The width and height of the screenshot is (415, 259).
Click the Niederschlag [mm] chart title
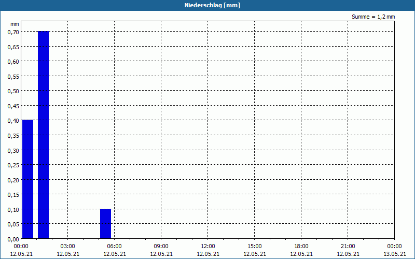(x=212, y=5)
